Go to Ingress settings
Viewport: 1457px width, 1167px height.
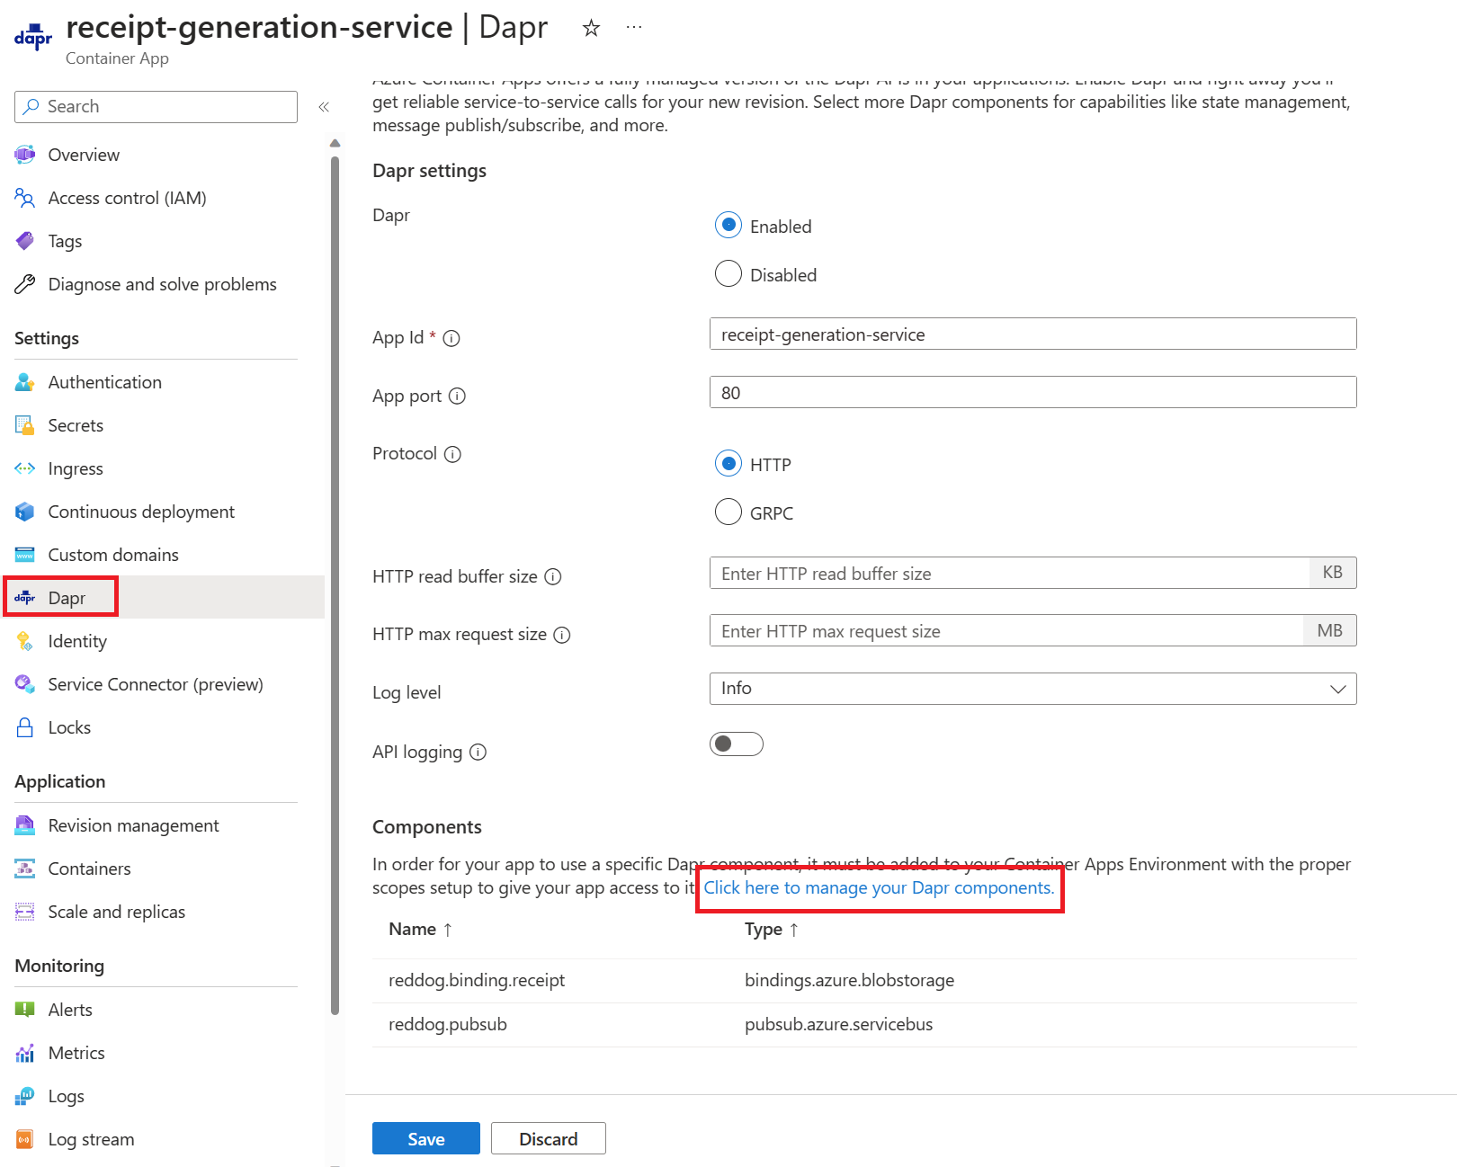[76, 468]
